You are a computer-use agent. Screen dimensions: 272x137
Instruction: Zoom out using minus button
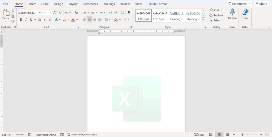[234, 135]
